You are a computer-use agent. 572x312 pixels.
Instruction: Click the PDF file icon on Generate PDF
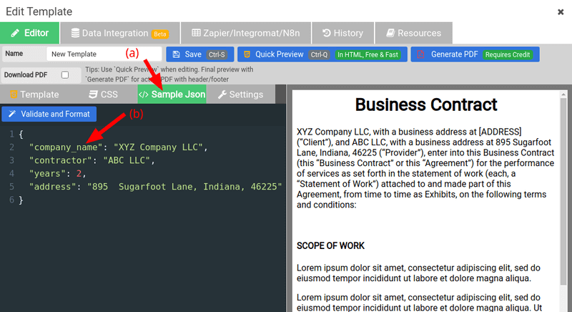(x=420, y=54)
